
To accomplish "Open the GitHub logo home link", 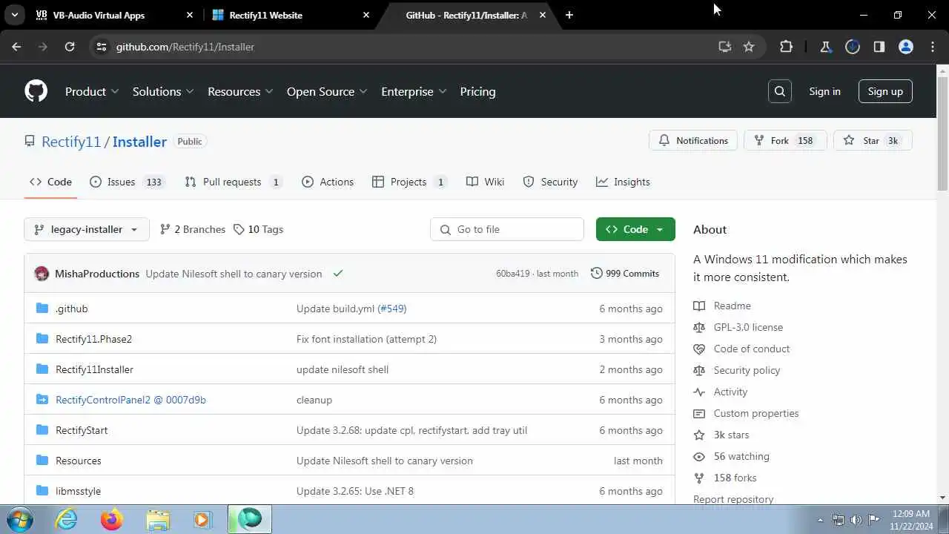I will 36,91.
